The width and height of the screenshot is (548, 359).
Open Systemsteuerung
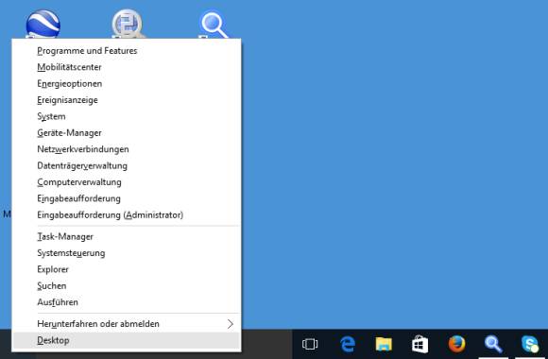pos(127,253)
